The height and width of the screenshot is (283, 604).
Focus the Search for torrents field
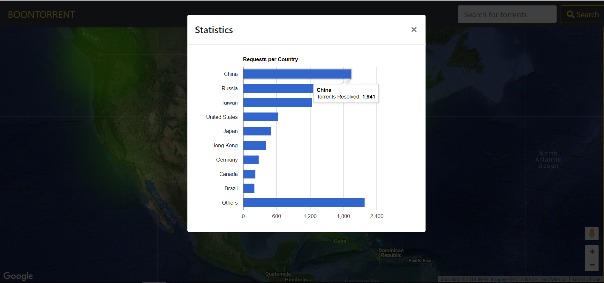[x=507, y=14]
